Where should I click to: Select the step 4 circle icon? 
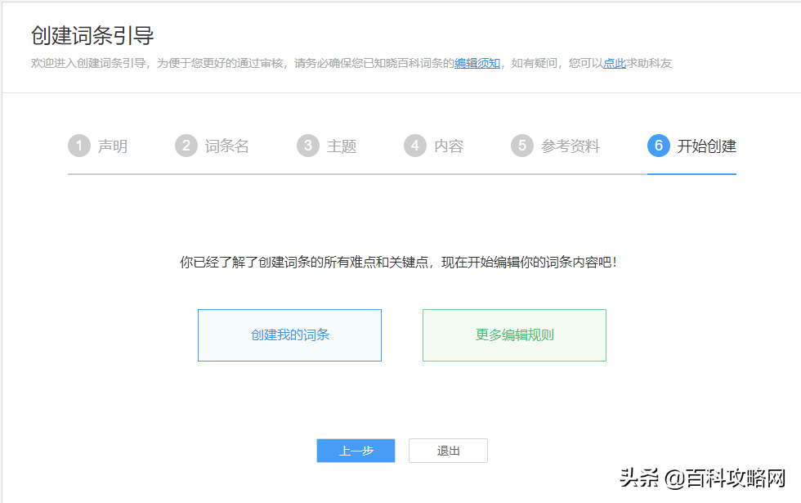[x=414, y=146]
